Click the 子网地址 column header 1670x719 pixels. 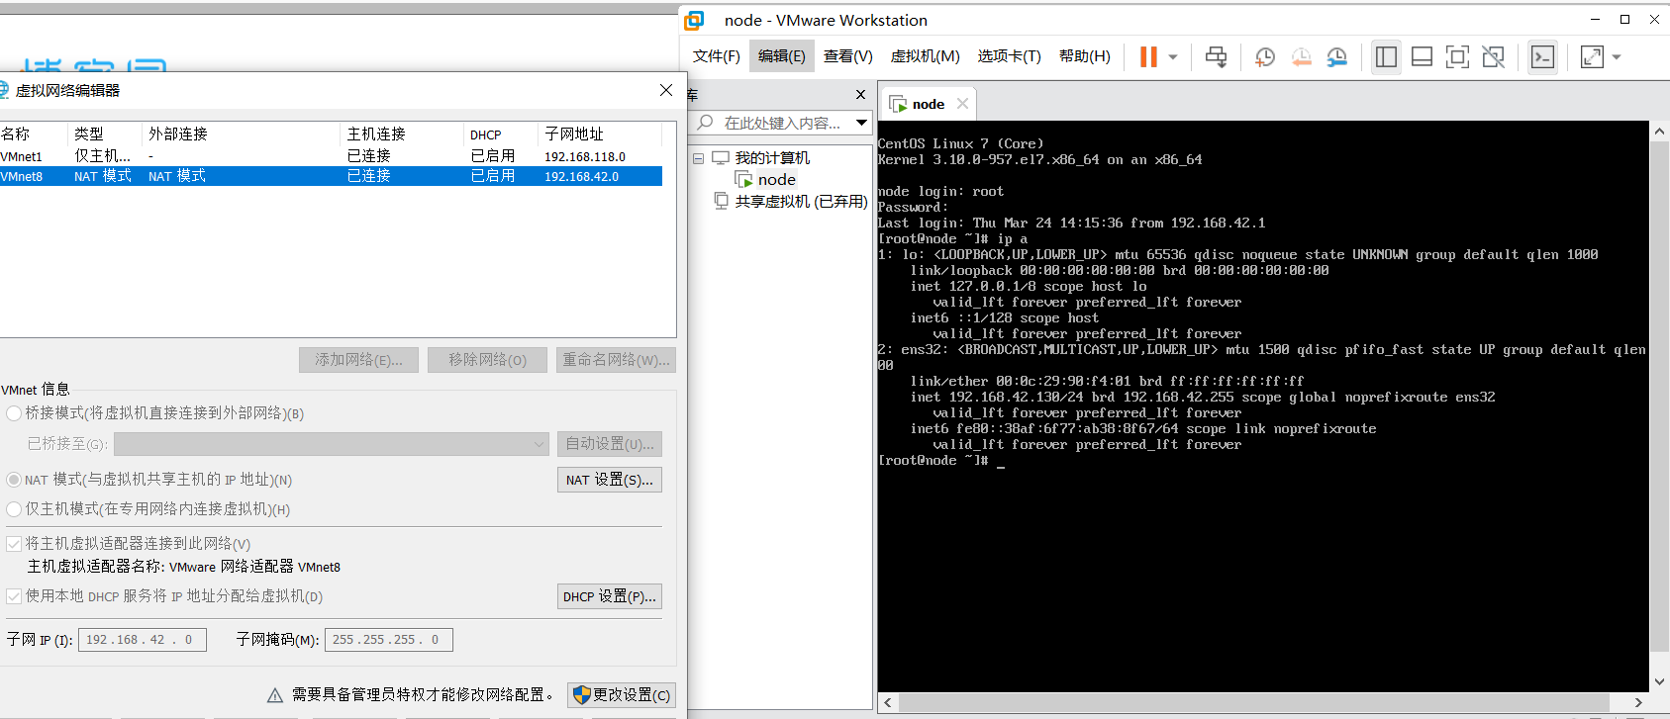click(x=600, y=134)
